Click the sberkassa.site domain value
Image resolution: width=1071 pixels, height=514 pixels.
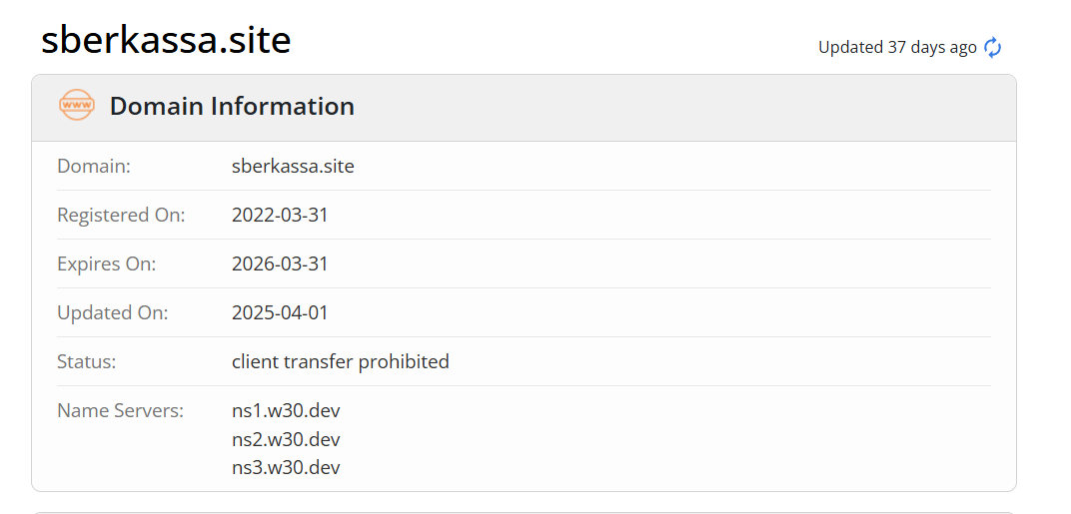293,166
